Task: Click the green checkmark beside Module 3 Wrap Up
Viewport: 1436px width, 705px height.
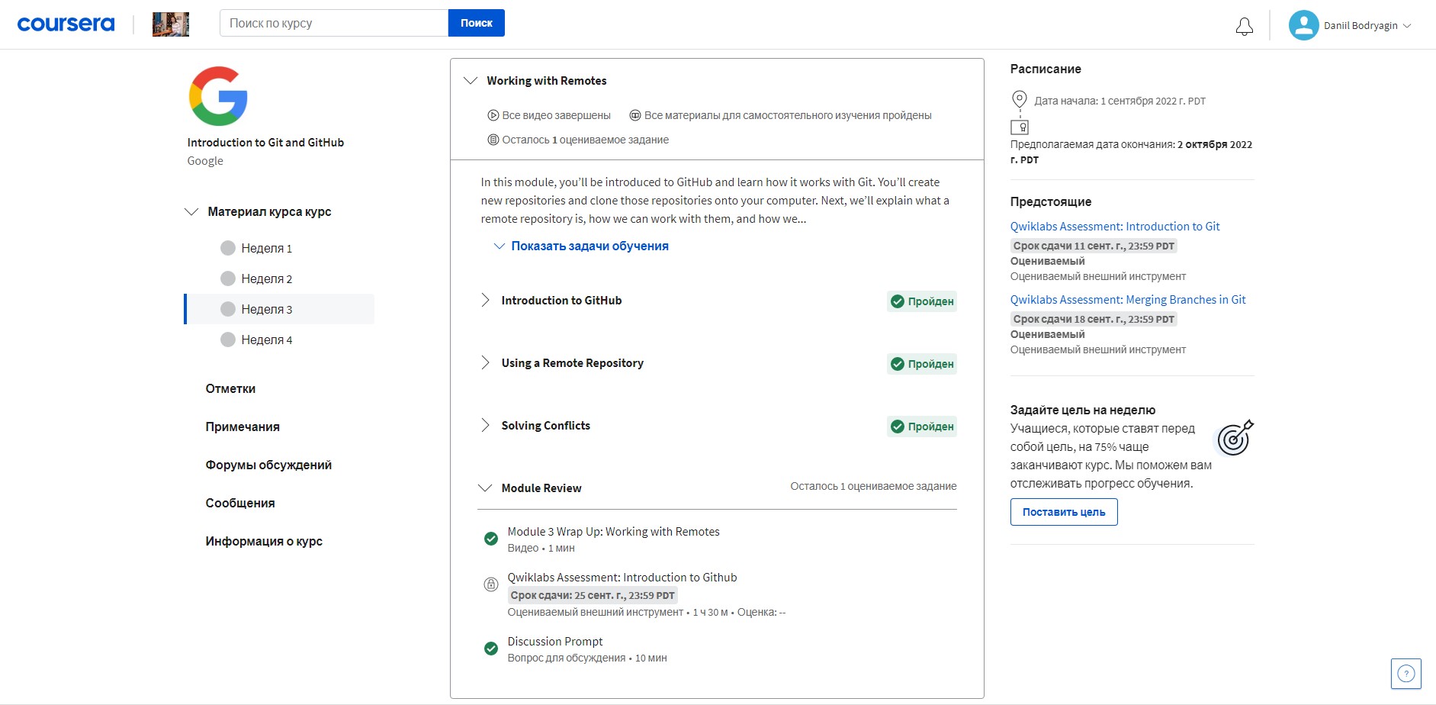Action: coord(491,539)
